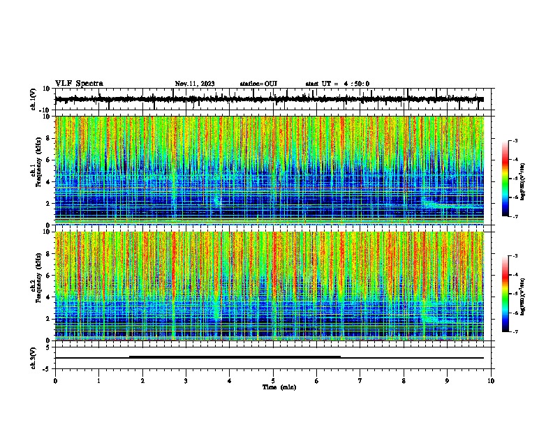Click the "6" kHz tick on ch.2 frequency axis

[48, 276]
